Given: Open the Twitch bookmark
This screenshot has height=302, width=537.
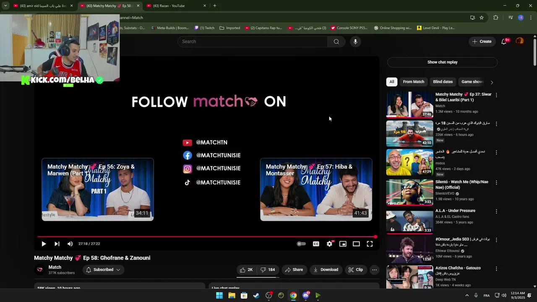Looking at the screenshot, I should click(x=204, y=28).
